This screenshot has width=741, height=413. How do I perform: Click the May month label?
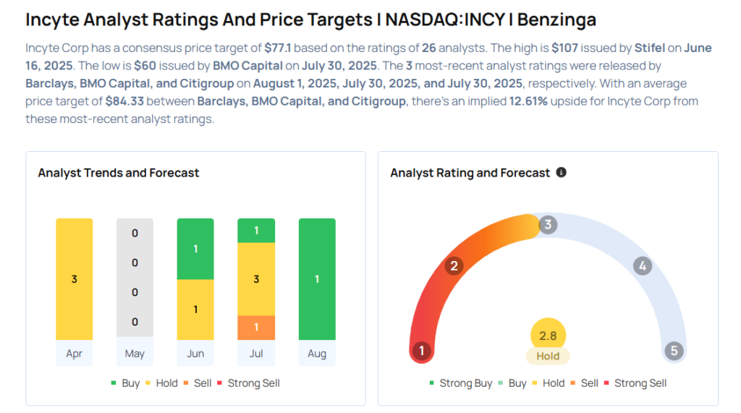coord(135,354)
